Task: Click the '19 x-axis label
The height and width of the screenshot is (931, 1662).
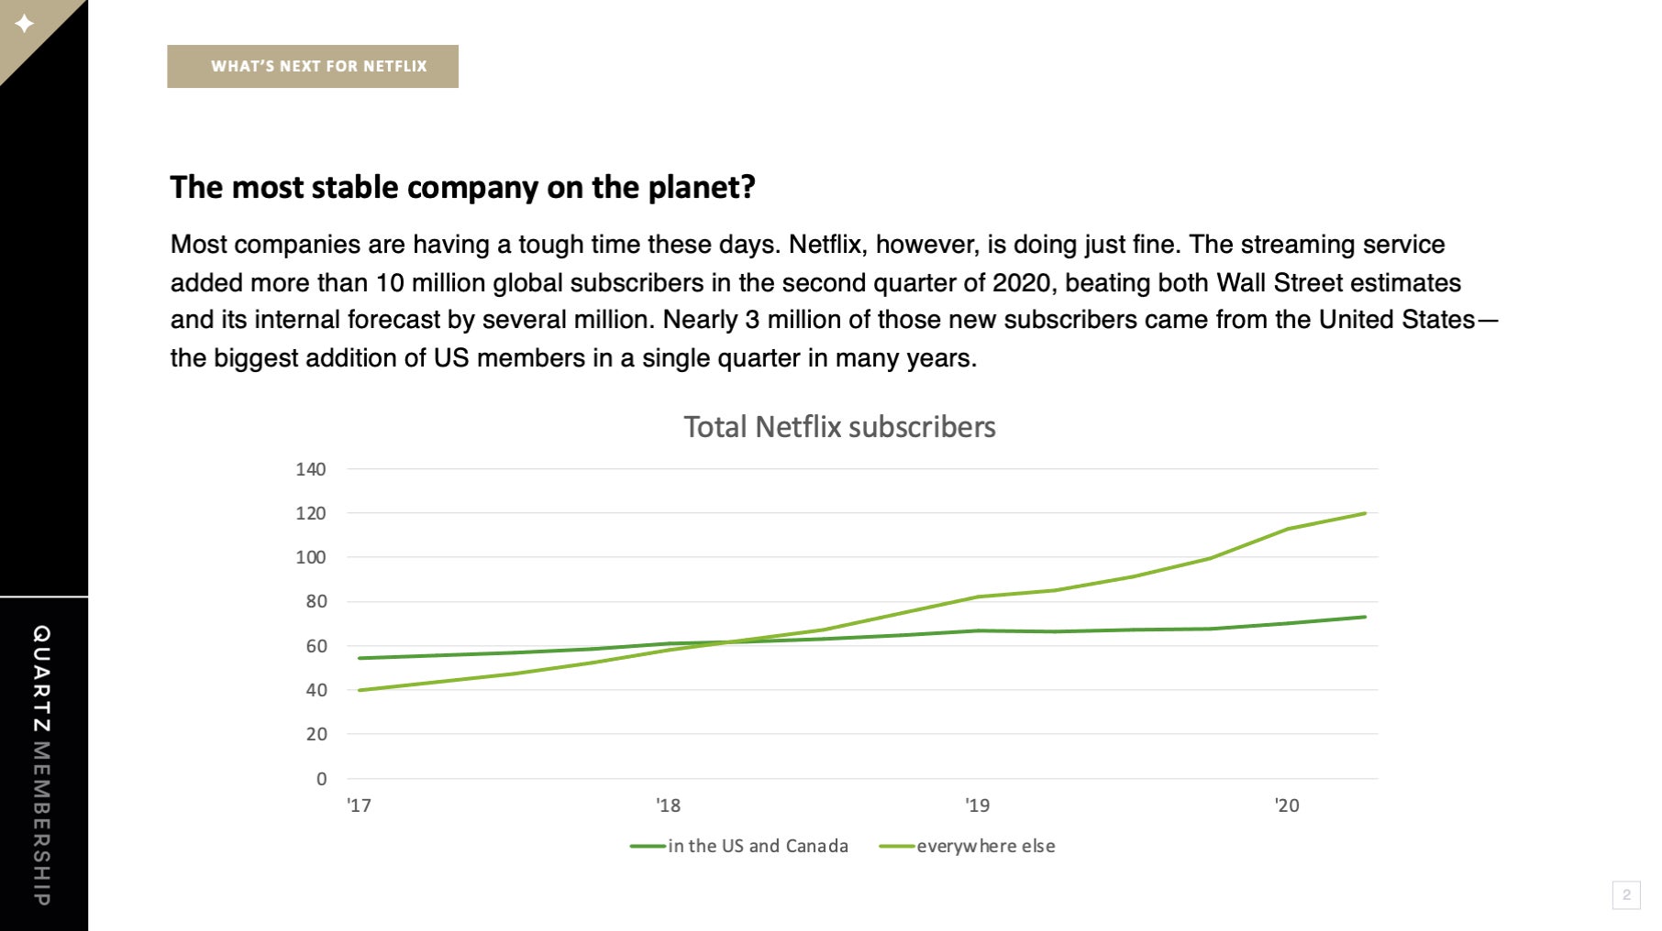Action: 977,805
